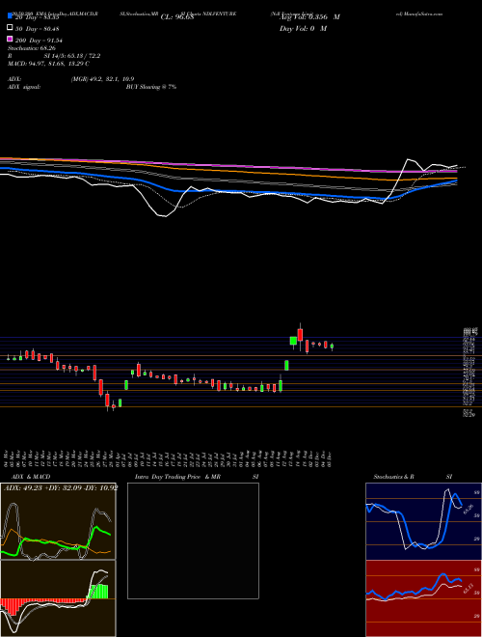Click the blue 20 Day legend swatch
The width and height of the screenshot is (482, 637).
(x=10, y=16)
